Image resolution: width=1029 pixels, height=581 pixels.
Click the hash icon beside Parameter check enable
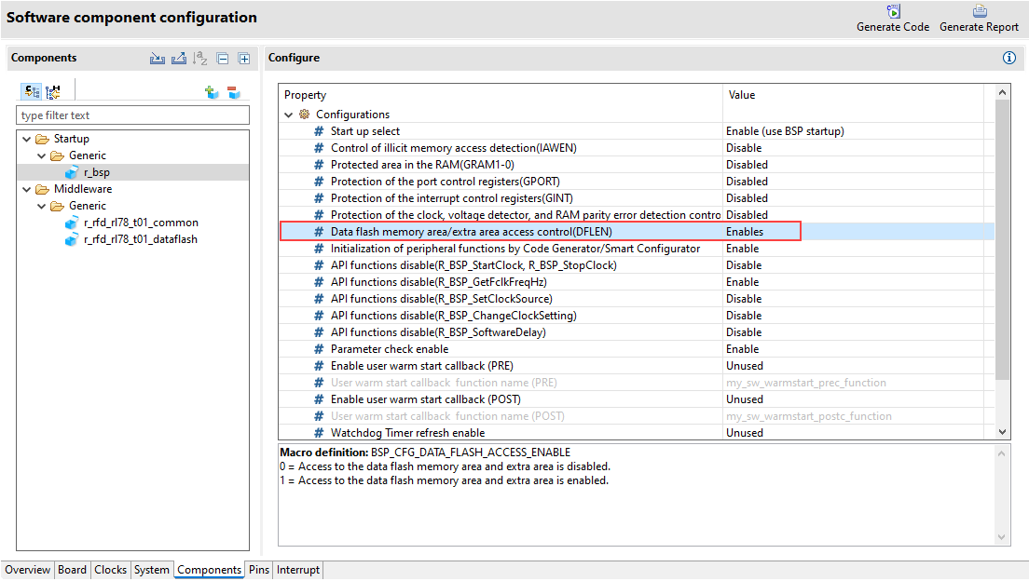(319, 349)
